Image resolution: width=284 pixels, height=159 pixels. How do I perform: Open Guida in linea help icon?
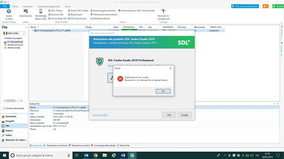point(9,15)
